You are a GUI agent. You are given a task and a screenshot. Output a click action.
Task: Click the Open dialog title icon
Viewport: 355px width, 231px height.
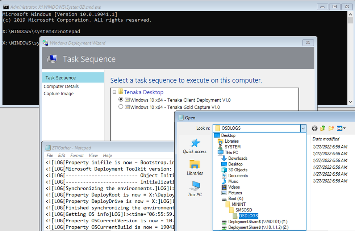181,117
